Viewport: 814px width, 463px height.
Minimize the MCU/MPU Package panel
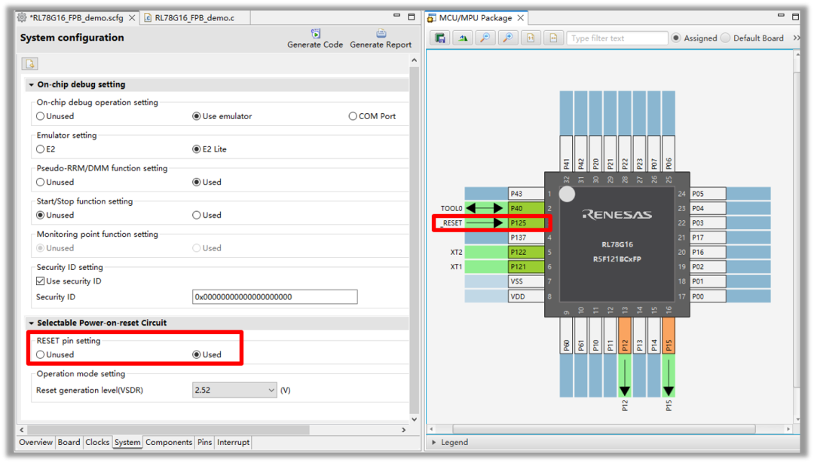780,16
